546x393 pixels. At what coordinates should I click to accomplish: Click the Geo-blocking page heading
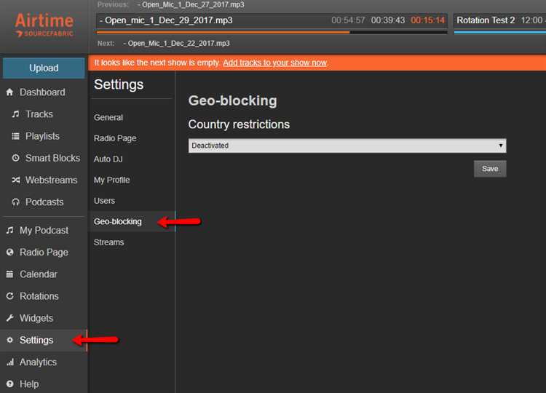[233, 101]
